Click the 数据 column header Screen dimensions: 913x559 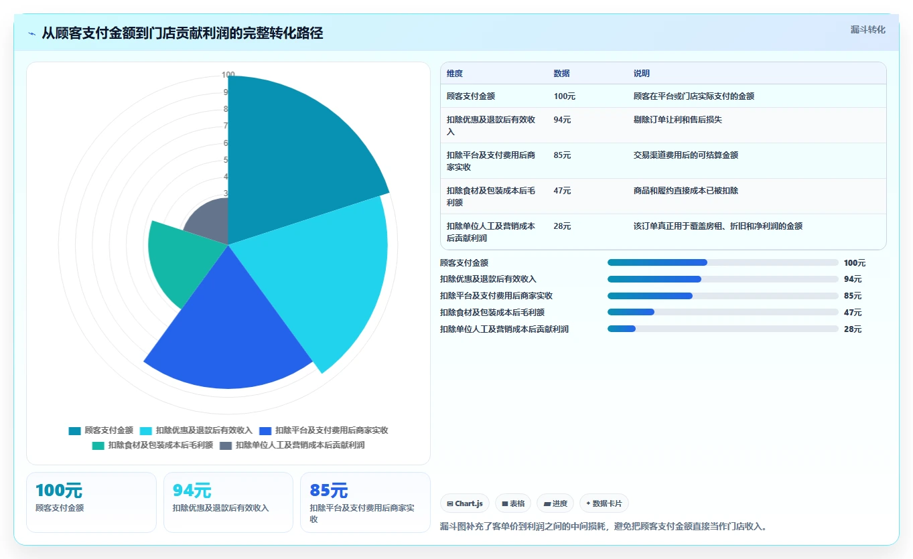(562, 74)
